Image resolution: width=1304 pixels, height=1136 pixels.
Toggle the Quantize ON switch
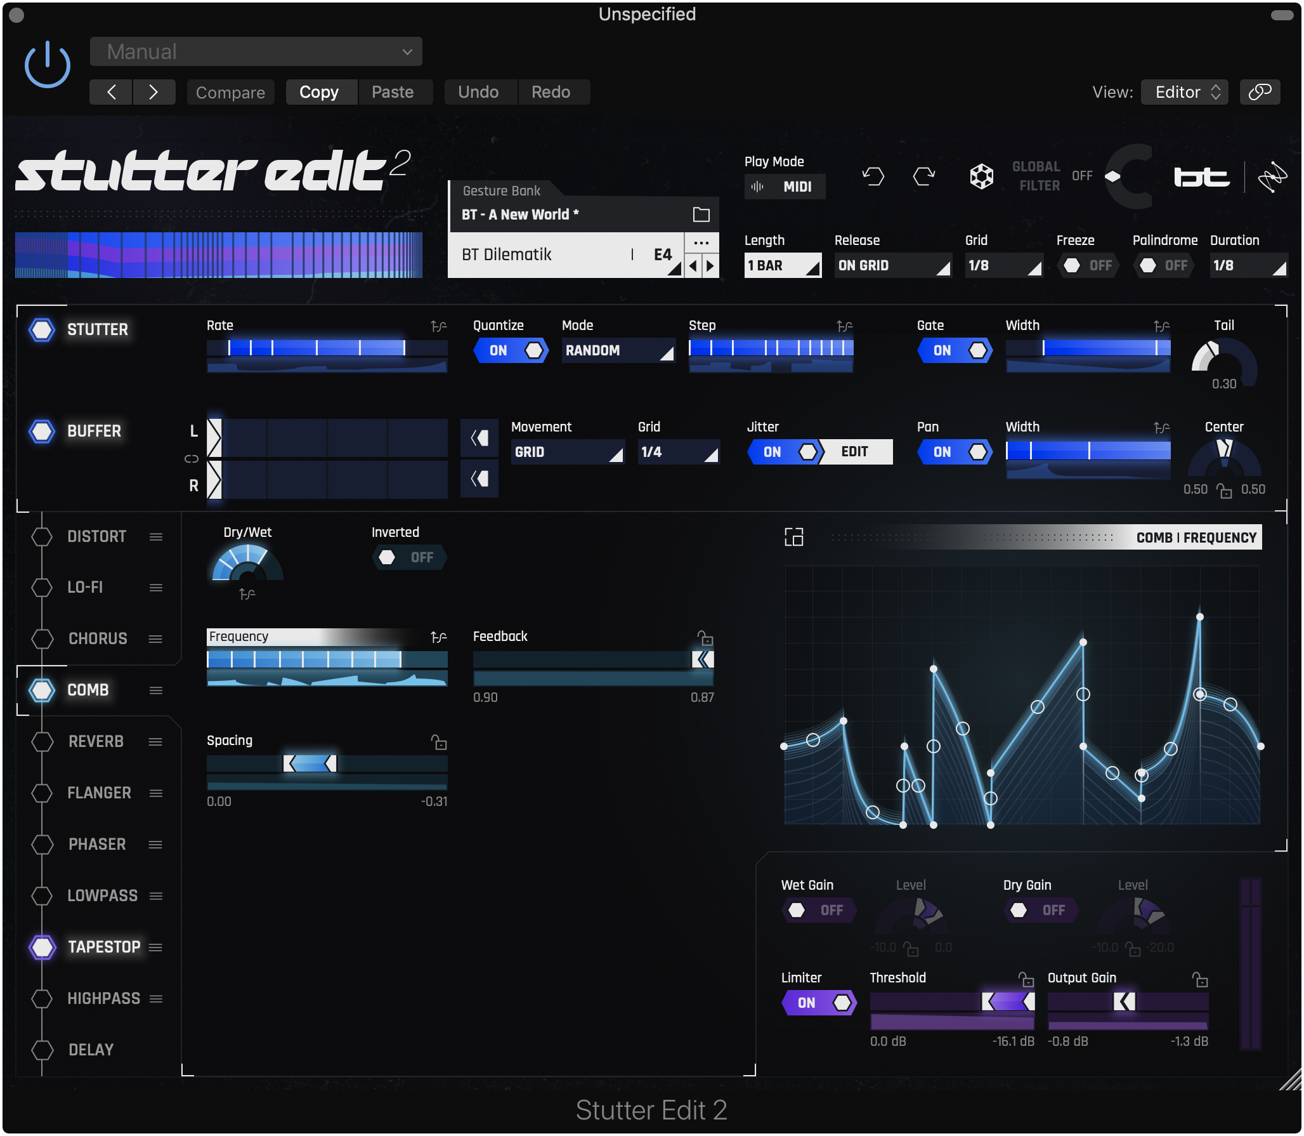coord(511,350)
